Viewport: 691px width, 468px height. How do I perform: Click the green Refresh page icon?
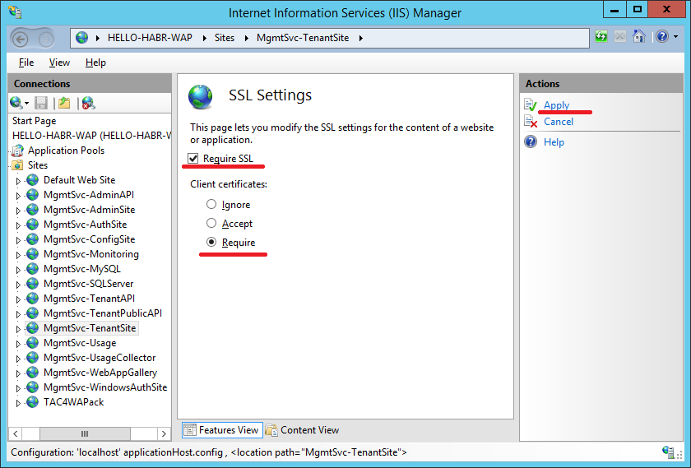601,36
